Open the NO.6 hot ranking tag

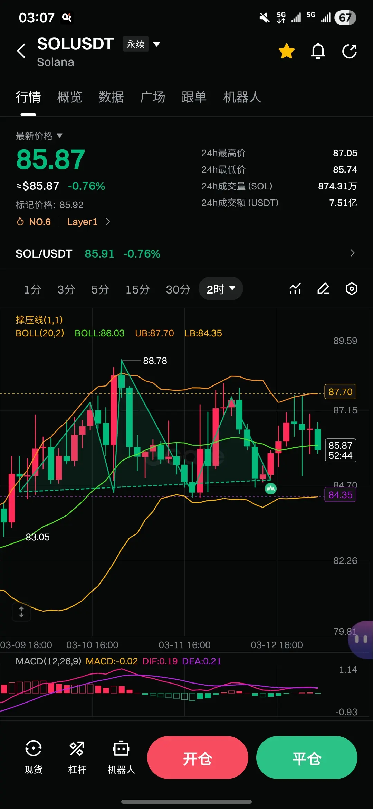pyautogui.click(x=34, y=222)
